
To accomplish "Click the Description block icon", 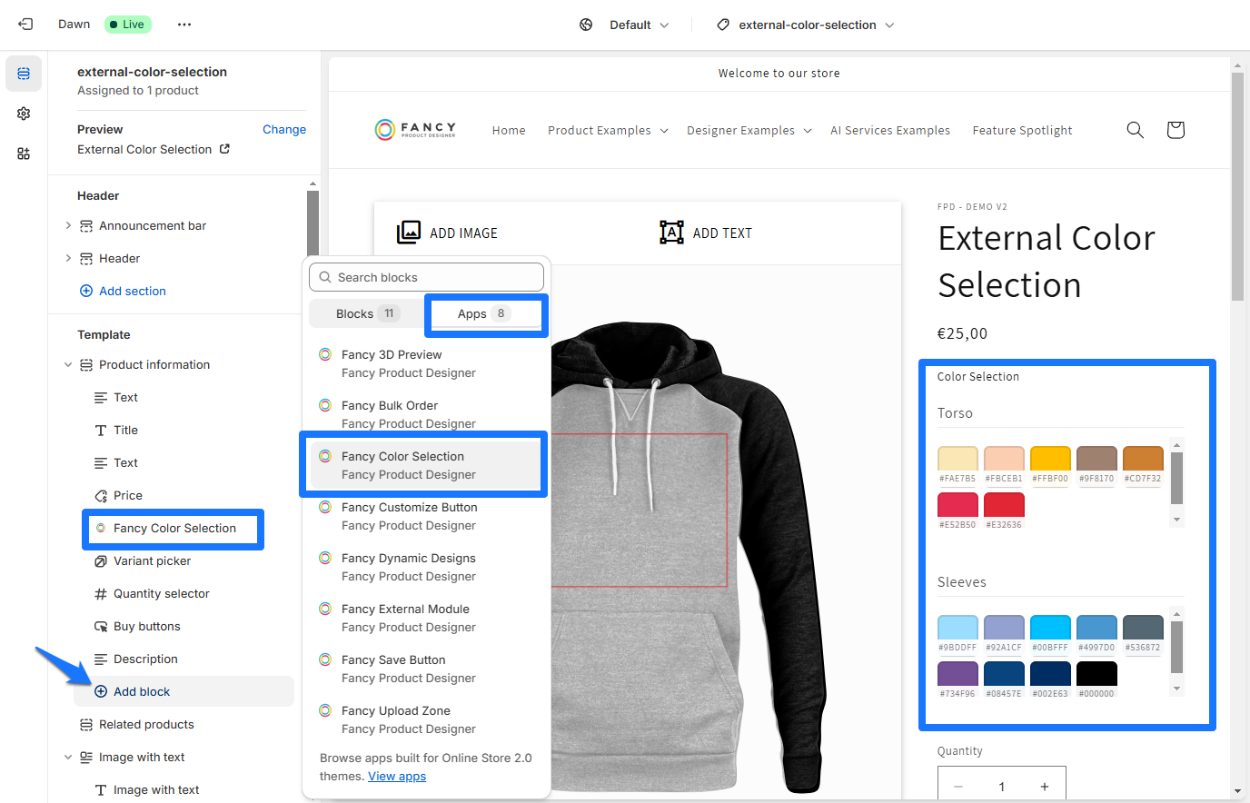I will (101, 659).
